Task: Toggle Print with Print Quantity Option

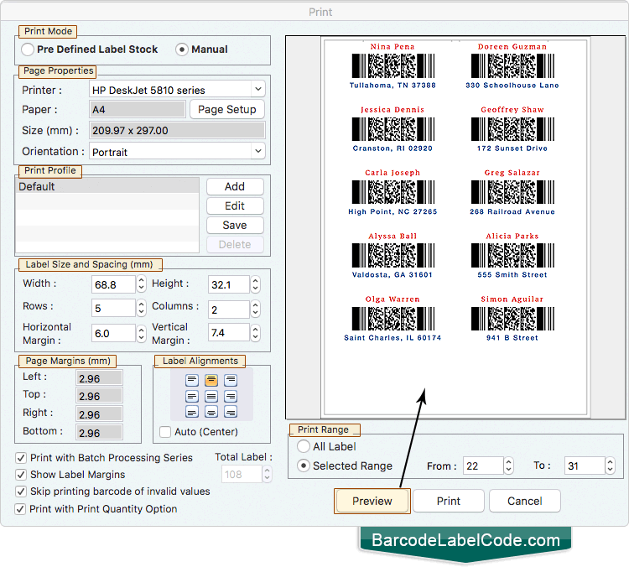Action: (20, 509)
